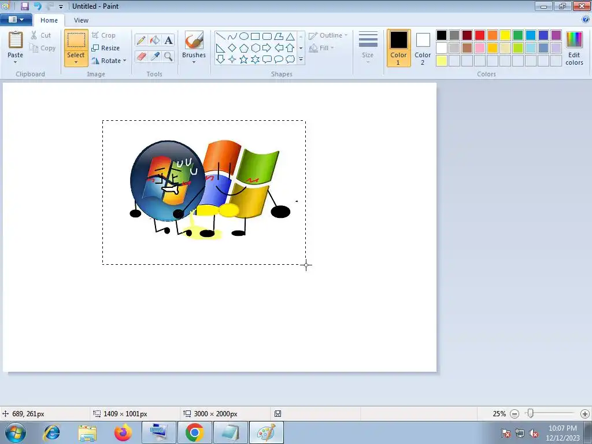Screen dimensions: 592x444
Task: Choose the Right arrow shape
Action: click(x=267, y=48)
